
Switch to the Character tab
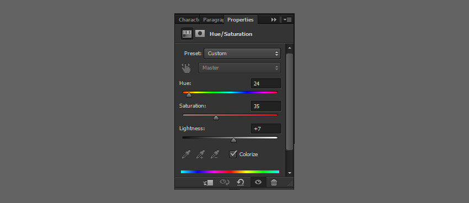point(189,20)
